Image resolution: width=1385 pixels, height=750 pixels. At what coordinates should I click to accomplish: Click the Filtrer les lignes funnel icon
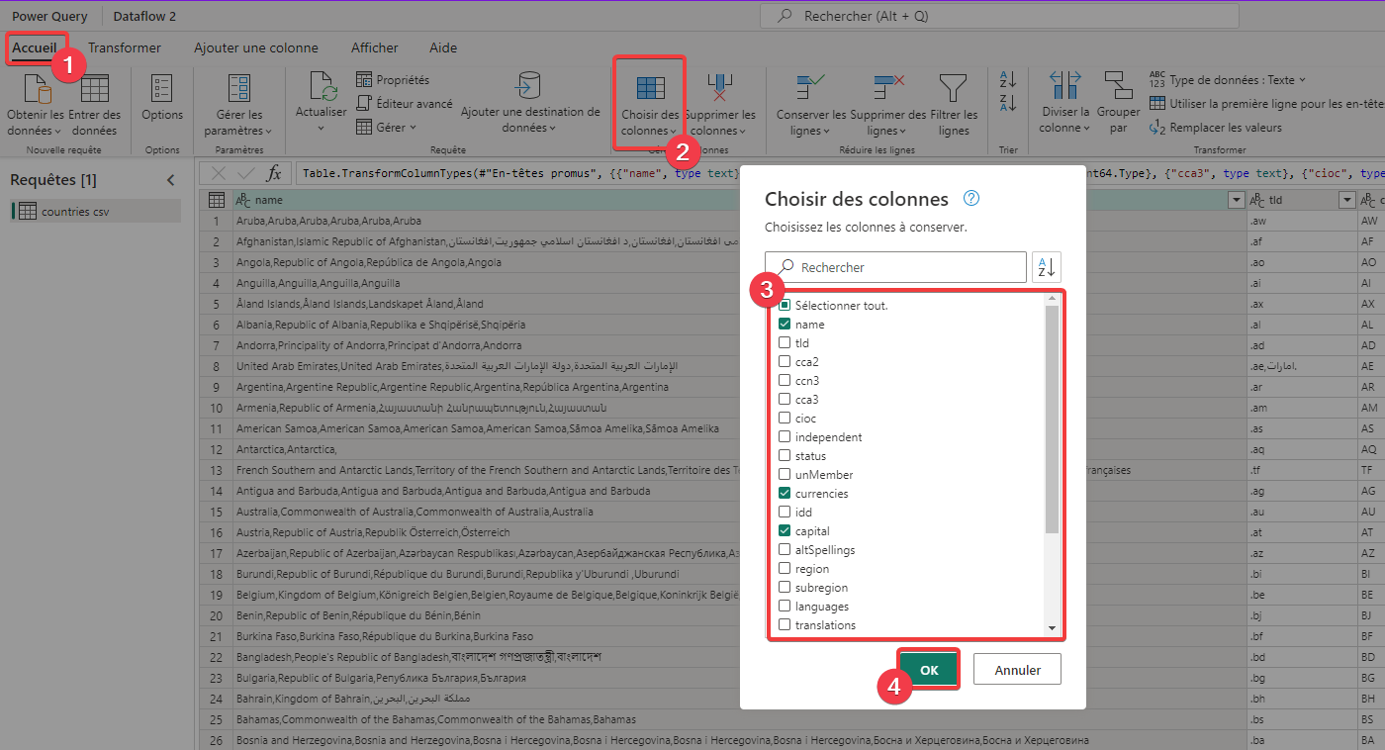(x=954, y=88)
